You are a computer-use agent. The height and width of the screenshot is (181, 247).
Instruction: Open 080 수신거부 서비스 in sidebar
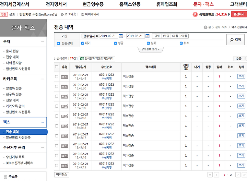pos(19,163)
